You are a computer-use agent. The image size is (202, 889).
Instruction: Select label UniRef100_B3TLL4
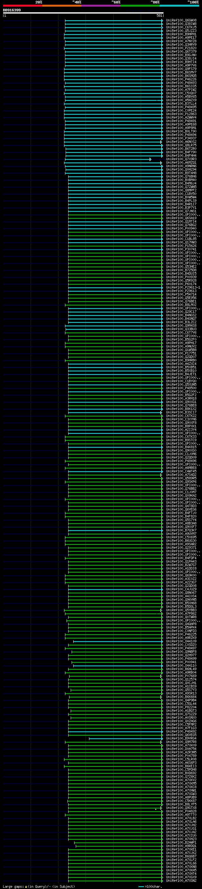click(181, 103)
